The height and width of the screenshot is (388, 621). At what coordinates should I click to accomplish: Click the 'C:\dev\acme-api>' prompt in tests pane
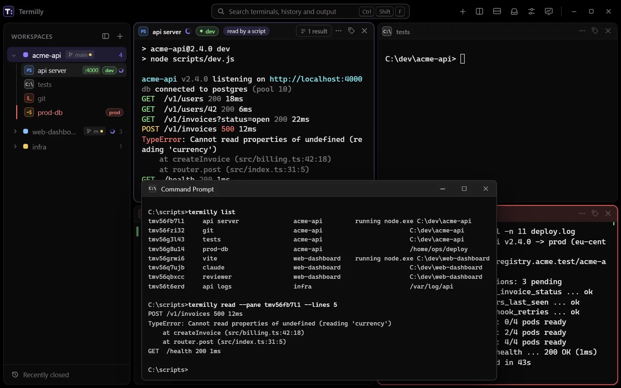coord(420,59)
